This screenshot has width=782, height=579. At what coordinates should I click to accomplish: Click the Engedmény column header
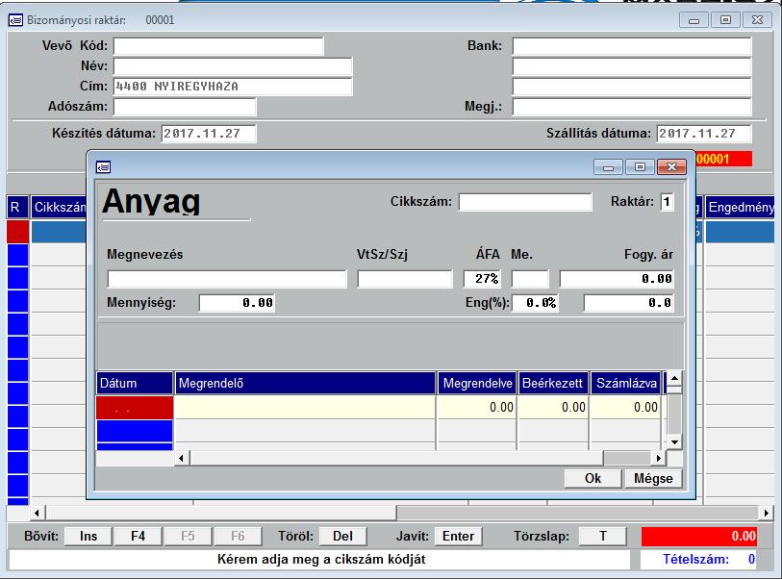(x=742, y=208)
